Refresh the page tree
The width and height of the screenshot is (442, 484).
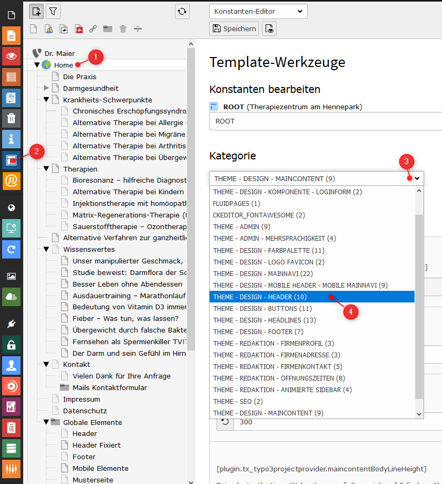(x=182, y=11)
